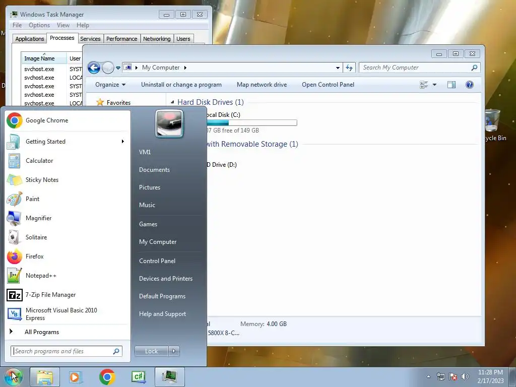Screen dimensions: 516x387
Task: Open the volume speaker tray icon
Action: (x=465, y=377)
